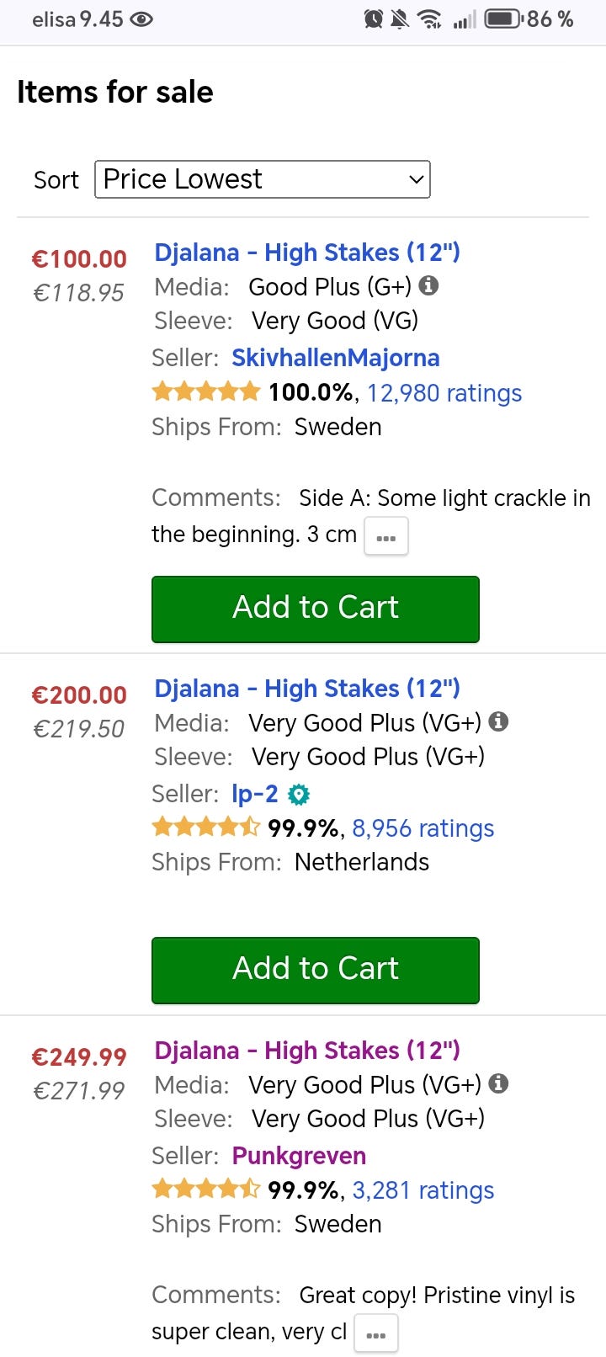The width and height of the screenshot is (606, 1357).
Task: Open seller Punkgreven's profile
Action: point(299,1156)
